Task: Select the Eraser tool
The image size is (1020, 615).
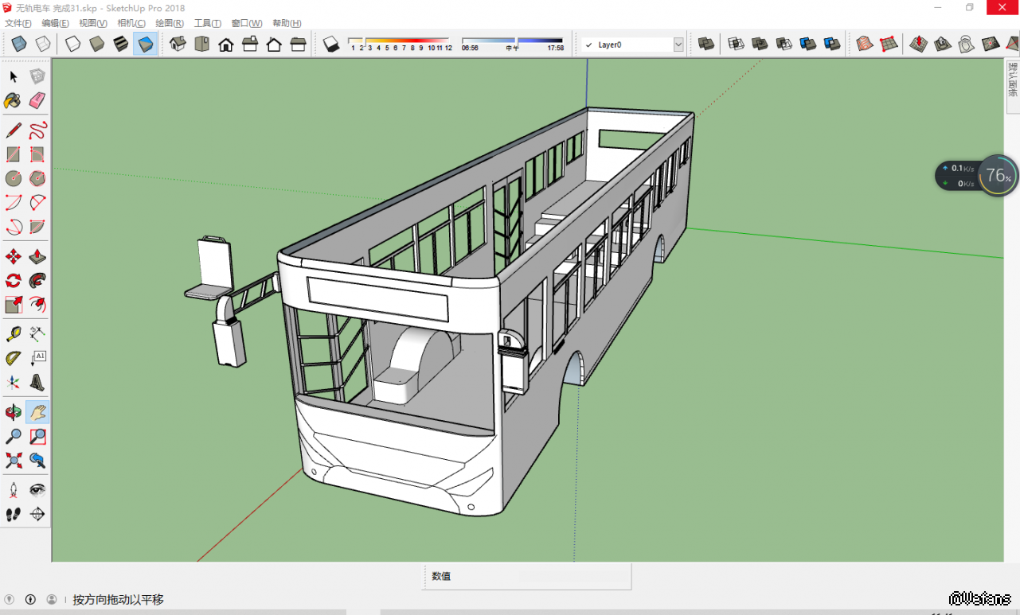Action: pos(37,100)
